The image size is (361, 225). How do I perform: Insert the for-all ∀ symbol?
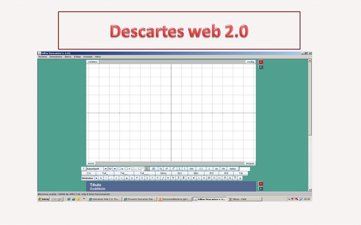point(173,178)
